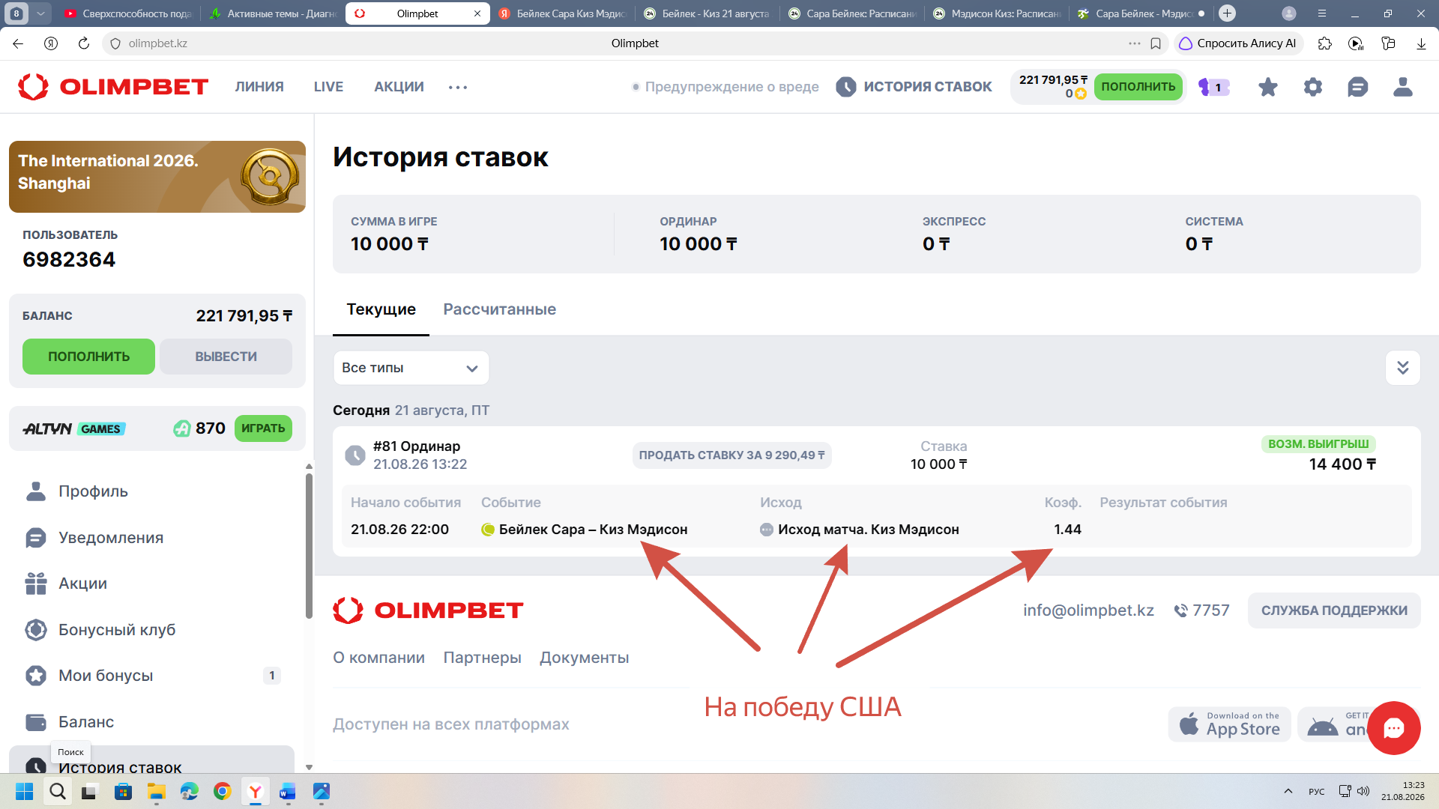
Task: Open Chrome from the taskbar
Action: 222,791
